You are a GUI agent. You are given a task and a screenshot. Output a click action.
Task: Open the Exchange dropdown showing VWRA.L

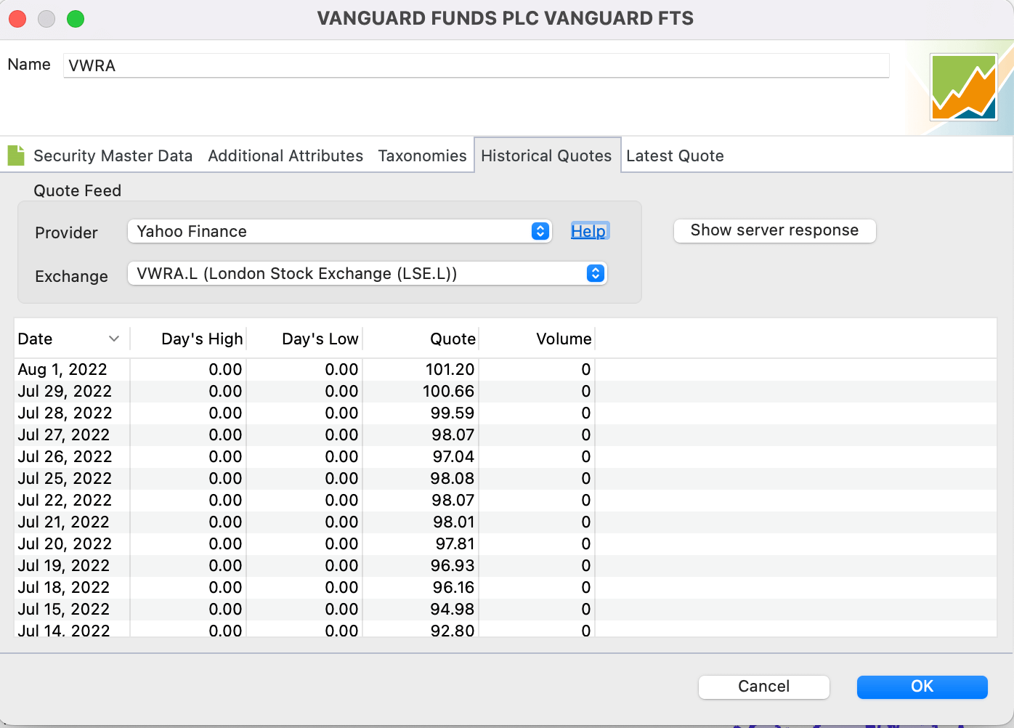tap(367, 273)
